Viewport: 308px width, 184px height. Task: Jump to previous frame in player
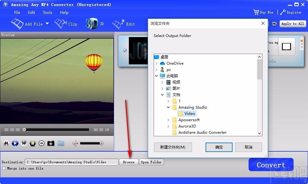click(6, 143)
